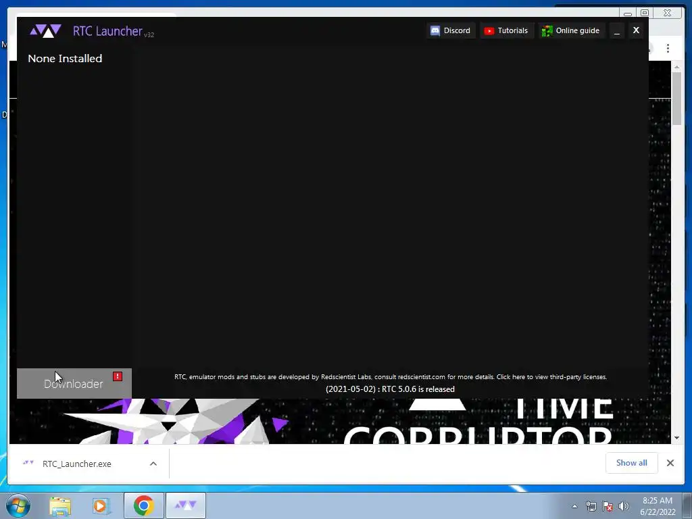Expand the RTC_Launcher.exe download options chevron
692x519 pixels.
153,464
